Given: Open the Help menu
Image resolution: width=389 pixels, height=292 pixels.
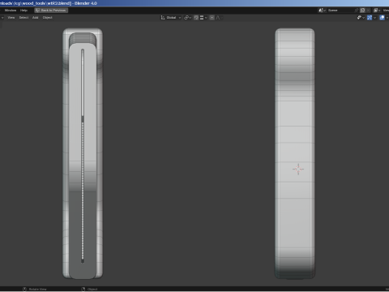Looking at the screenshot, I should (24, 11).
